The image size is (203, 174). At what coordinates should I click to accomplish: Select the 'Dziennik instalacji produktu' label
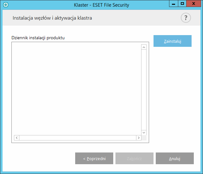[x=38, y=38]
